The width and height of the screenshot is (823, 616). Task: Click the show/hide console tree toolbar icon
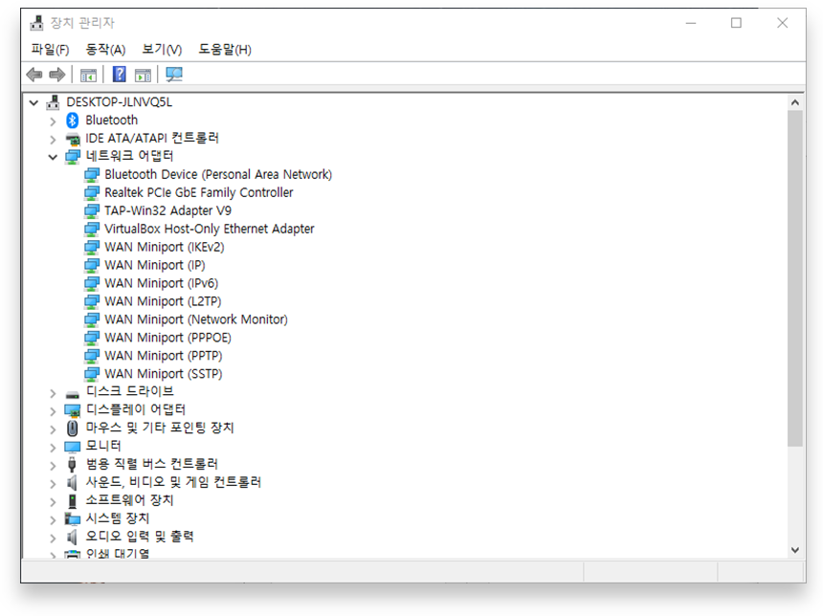pyautogui.click(x=88, y=75)
